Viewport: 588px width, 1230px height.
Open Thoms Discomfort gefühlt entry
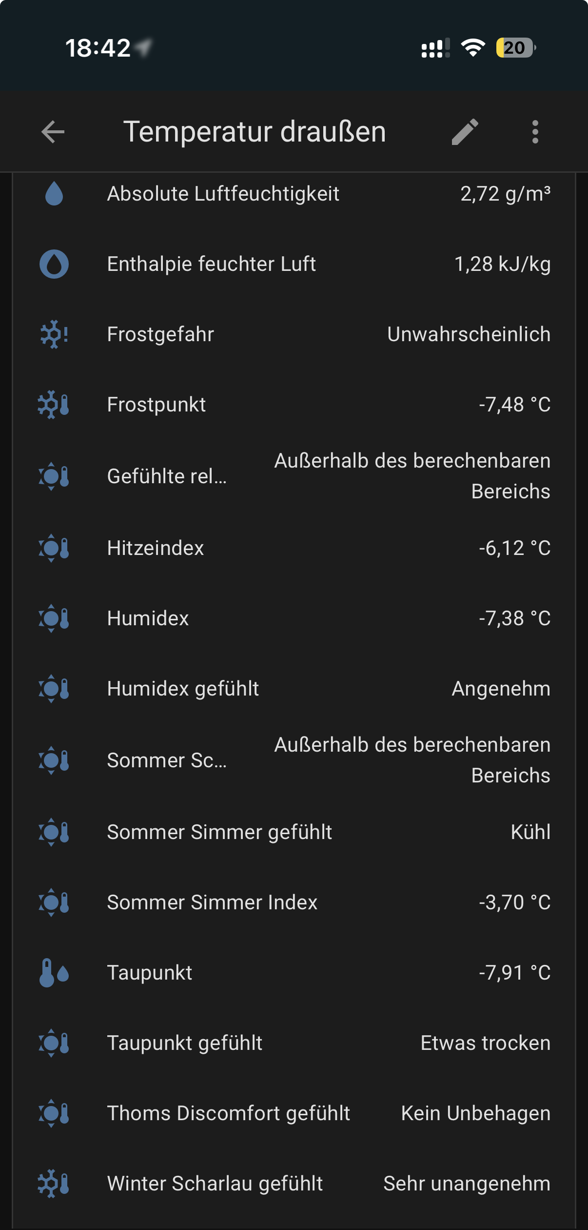228,1113
